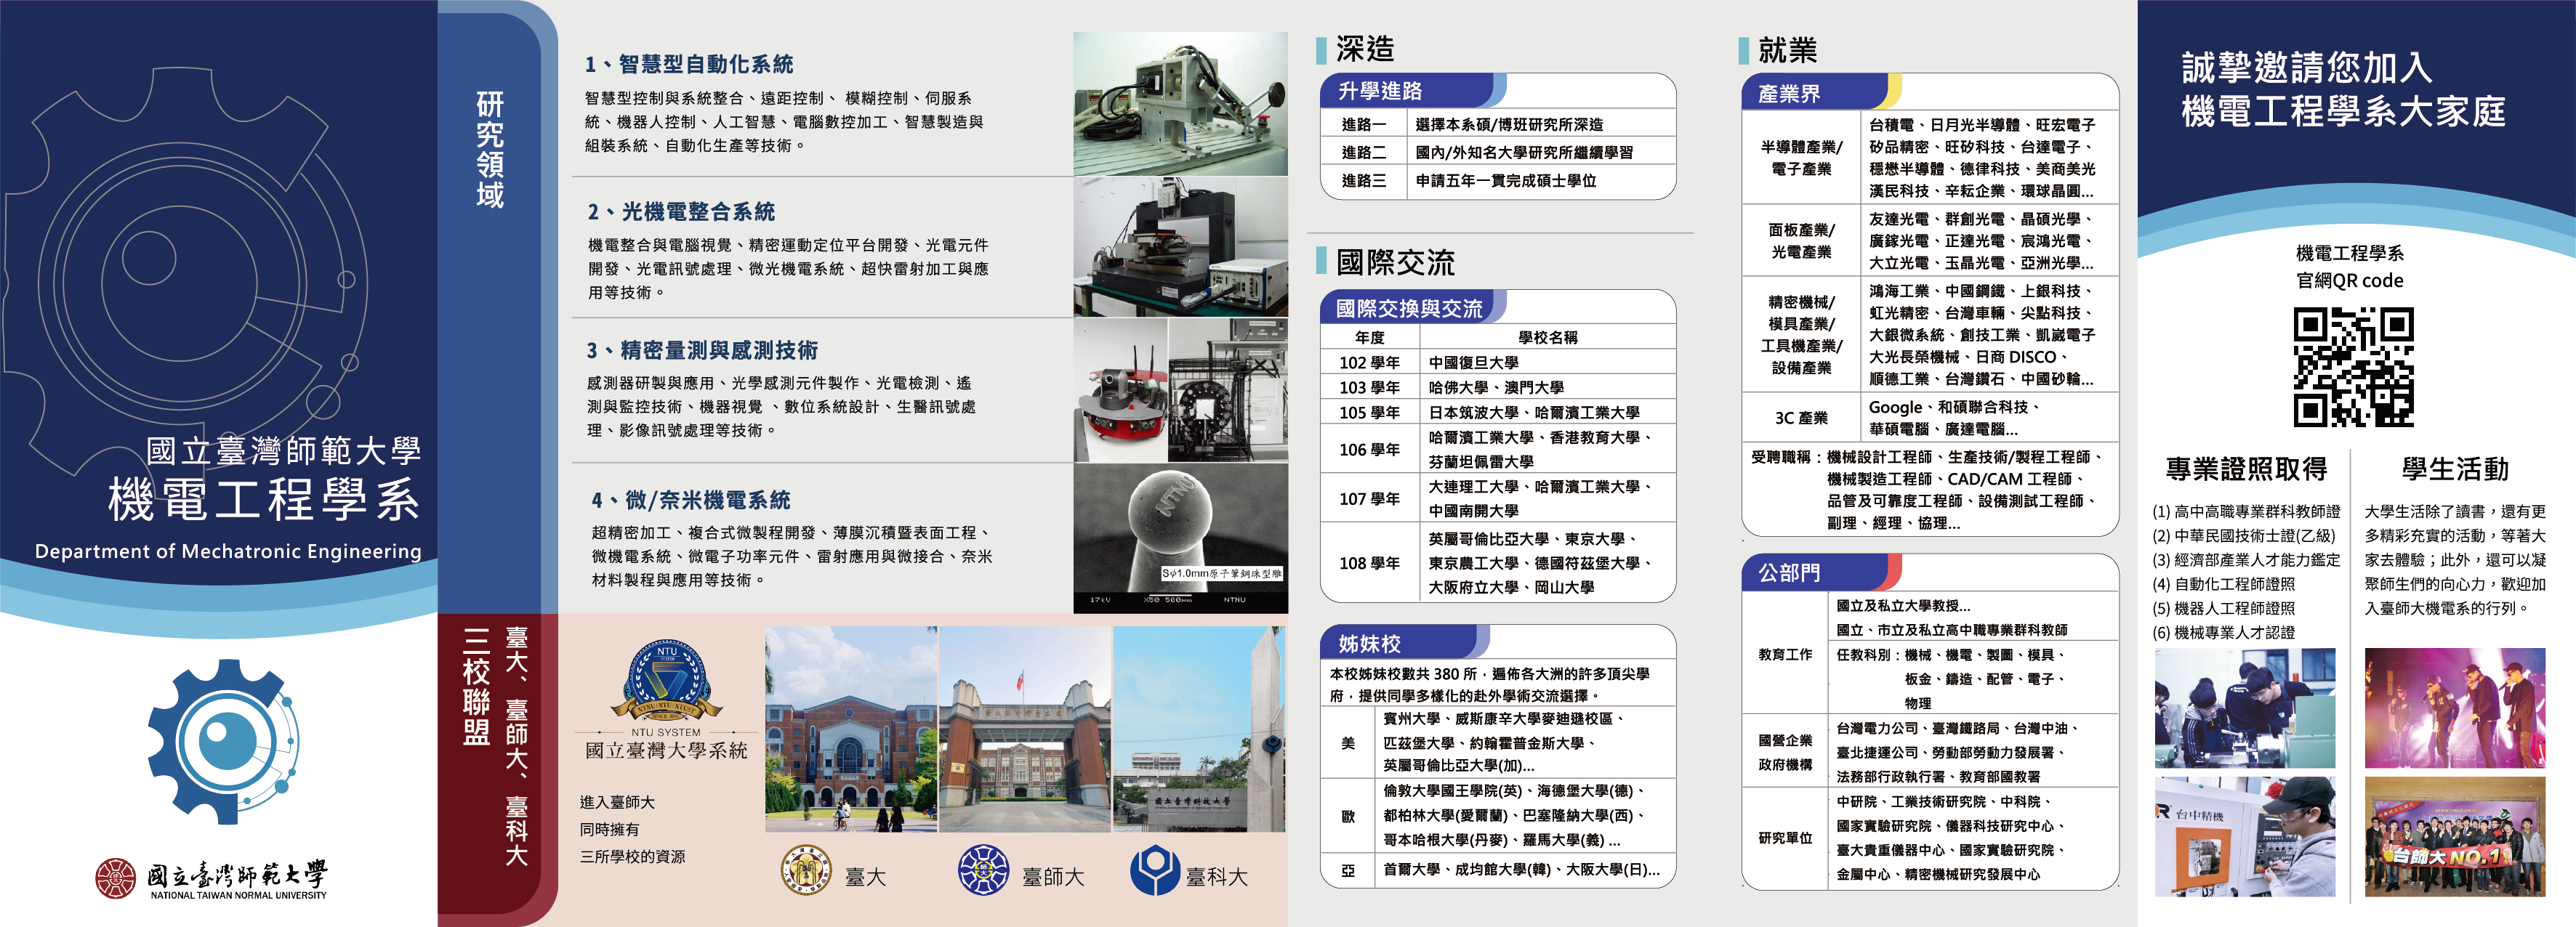
Task: Click the 108 學年 row label
Action: (1369, 563)
